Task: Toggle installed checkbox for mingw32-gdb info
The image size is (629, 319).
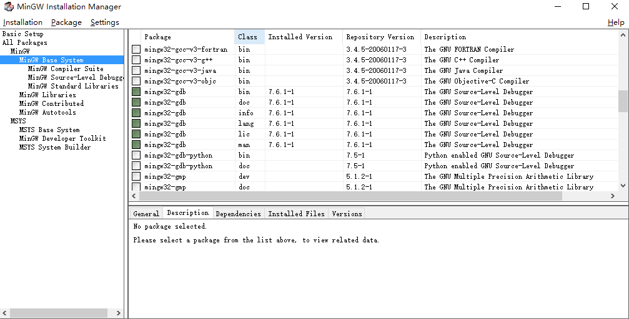Action: tap(136, 113)
